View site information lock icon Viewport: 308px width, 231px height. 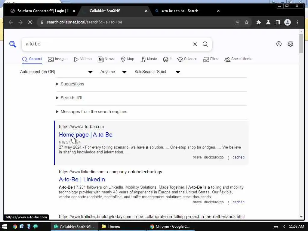(x=42, y=22)
